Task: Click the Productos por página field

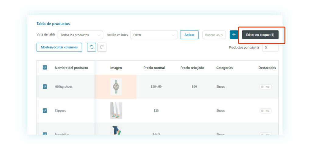Action: 271,48
